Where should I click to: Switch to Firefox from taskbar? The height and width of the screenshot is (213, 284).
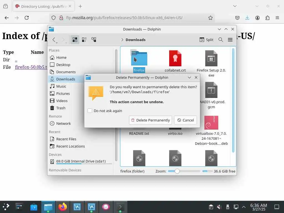point(62,207)
